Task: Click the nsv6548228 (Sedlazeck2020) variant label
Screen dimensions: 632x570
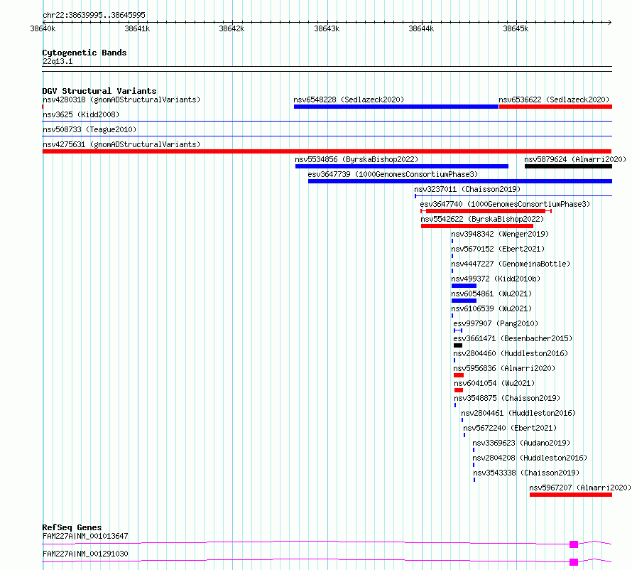Action: point(349,100)
